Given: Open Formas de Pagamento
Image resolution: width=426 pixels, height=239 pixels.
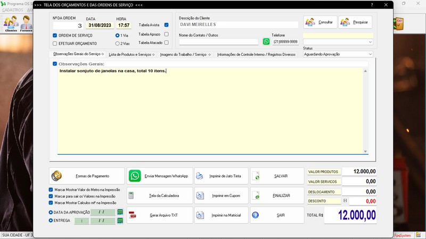Looking at the screenshot, I should (x=87, y=176).
